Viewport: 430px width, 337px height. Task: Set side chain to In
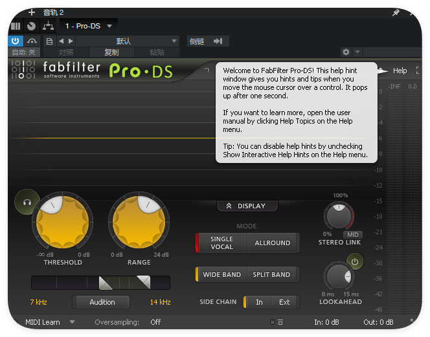(258, 302)
